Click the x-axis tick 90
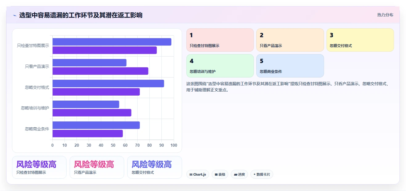 (162, 145)
